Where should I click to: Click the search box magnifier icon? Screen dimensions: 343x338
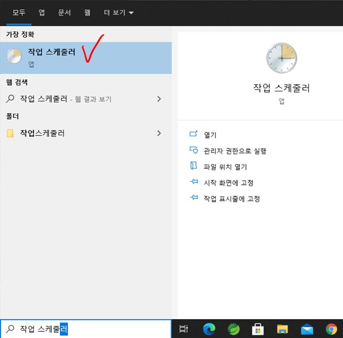click(10, 329)
